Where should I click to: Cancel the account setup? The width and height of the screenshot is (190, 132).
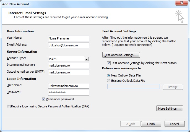click(x=175, y=124)
